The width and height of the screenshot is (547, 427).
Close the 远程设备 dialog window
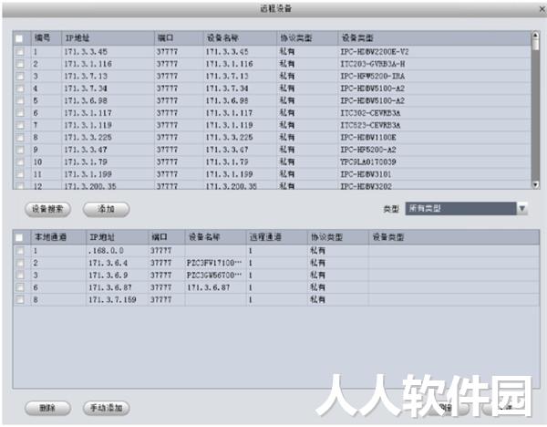pyautogui.click(x=542, y=9)
